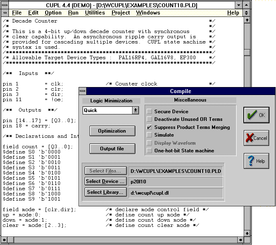Click the Quick minimization combo box field
The width and height of the screenshot is (276, 245).
(108, 110)
